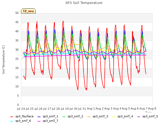The width and height of the screenshot is (168, 126).
Task: Click the Jul 28 x-axis tick label
Action: click(x=56, y=109)
